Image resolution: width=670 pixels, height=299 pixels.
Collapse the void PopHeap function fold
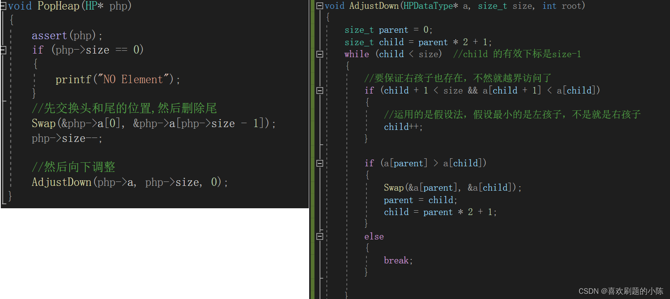coord(3,6)
